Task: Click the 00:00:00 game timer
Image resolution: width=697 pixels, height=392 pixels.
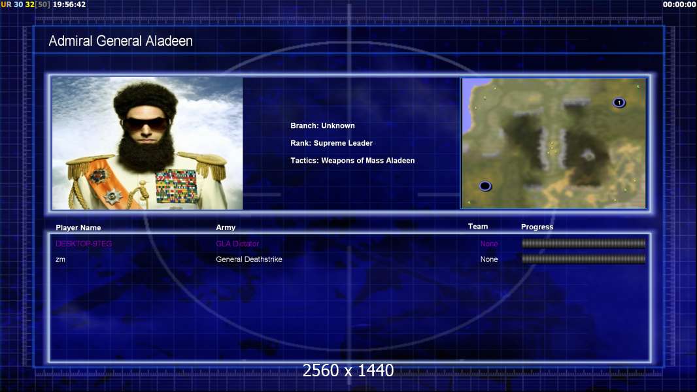Action: [x=679, y=5]
